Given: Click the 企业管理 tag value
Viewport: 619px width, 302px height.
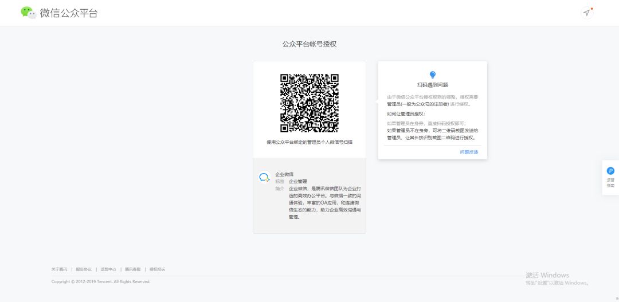Looking at the screenshot, I should [x=298, y=181].
